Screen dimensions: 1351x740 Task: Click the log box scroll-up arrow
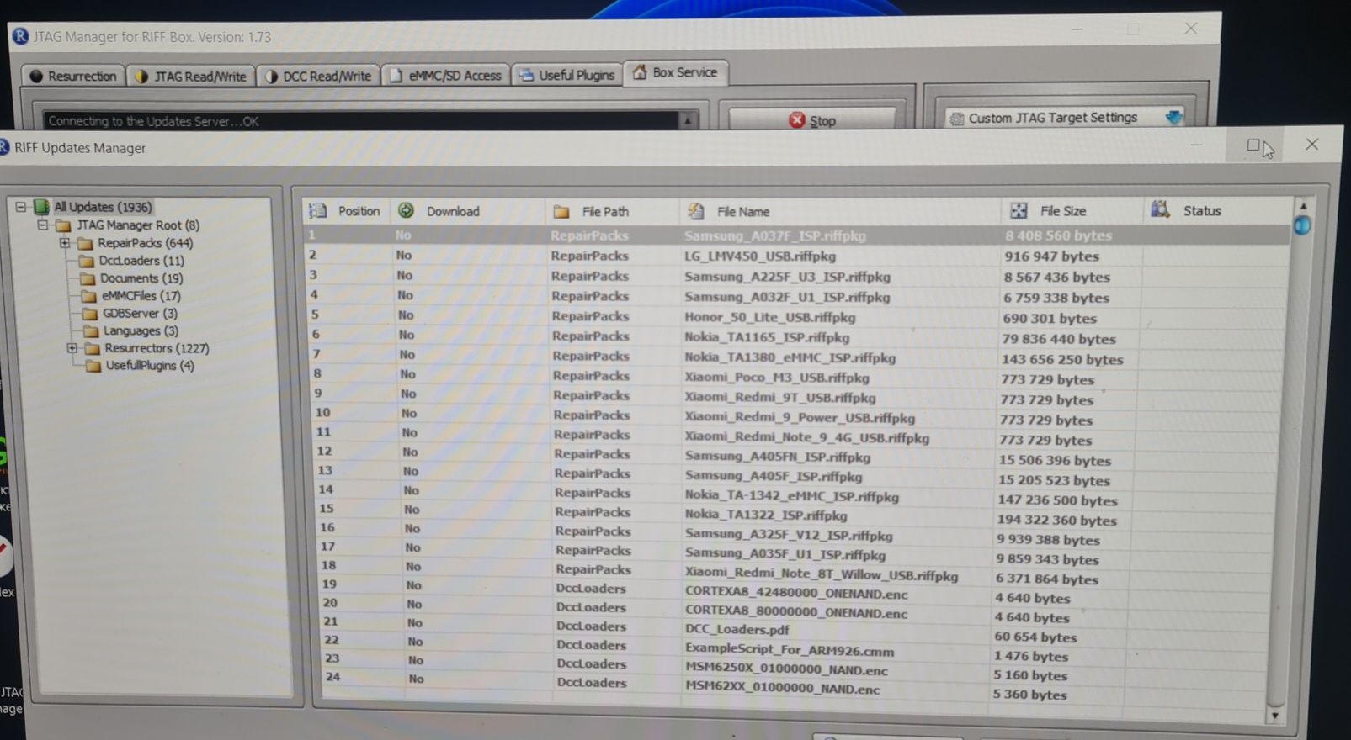(688, 120)
